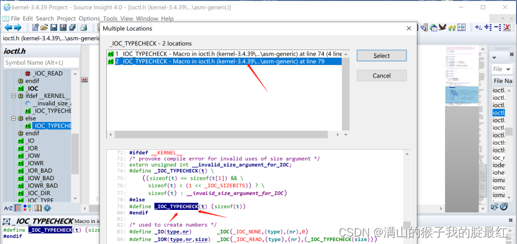
Task: Click location list horizontal scrollbar right arrow
Action: [337, 134]
